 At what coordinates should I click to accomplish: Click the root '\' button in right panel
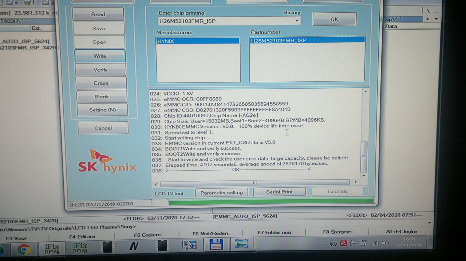(x=429, y=11)
